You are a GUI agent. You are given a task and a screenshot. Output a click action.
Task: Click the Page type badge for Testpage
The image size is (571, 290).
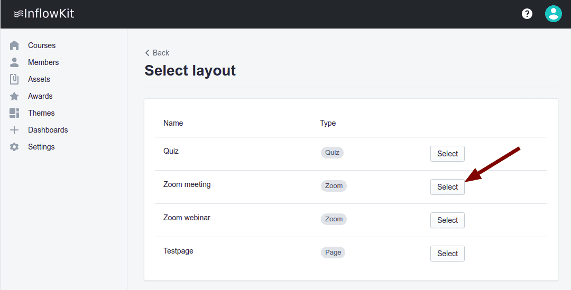[333, 252]
